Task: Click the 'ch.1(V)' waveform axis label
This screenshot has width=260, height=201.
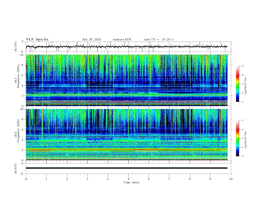Action: pos(16,47)
